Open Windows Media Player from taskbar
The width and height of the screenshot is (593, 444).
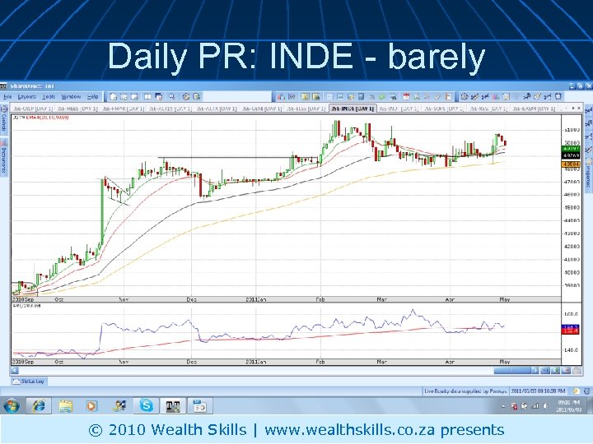pos(91,406)
